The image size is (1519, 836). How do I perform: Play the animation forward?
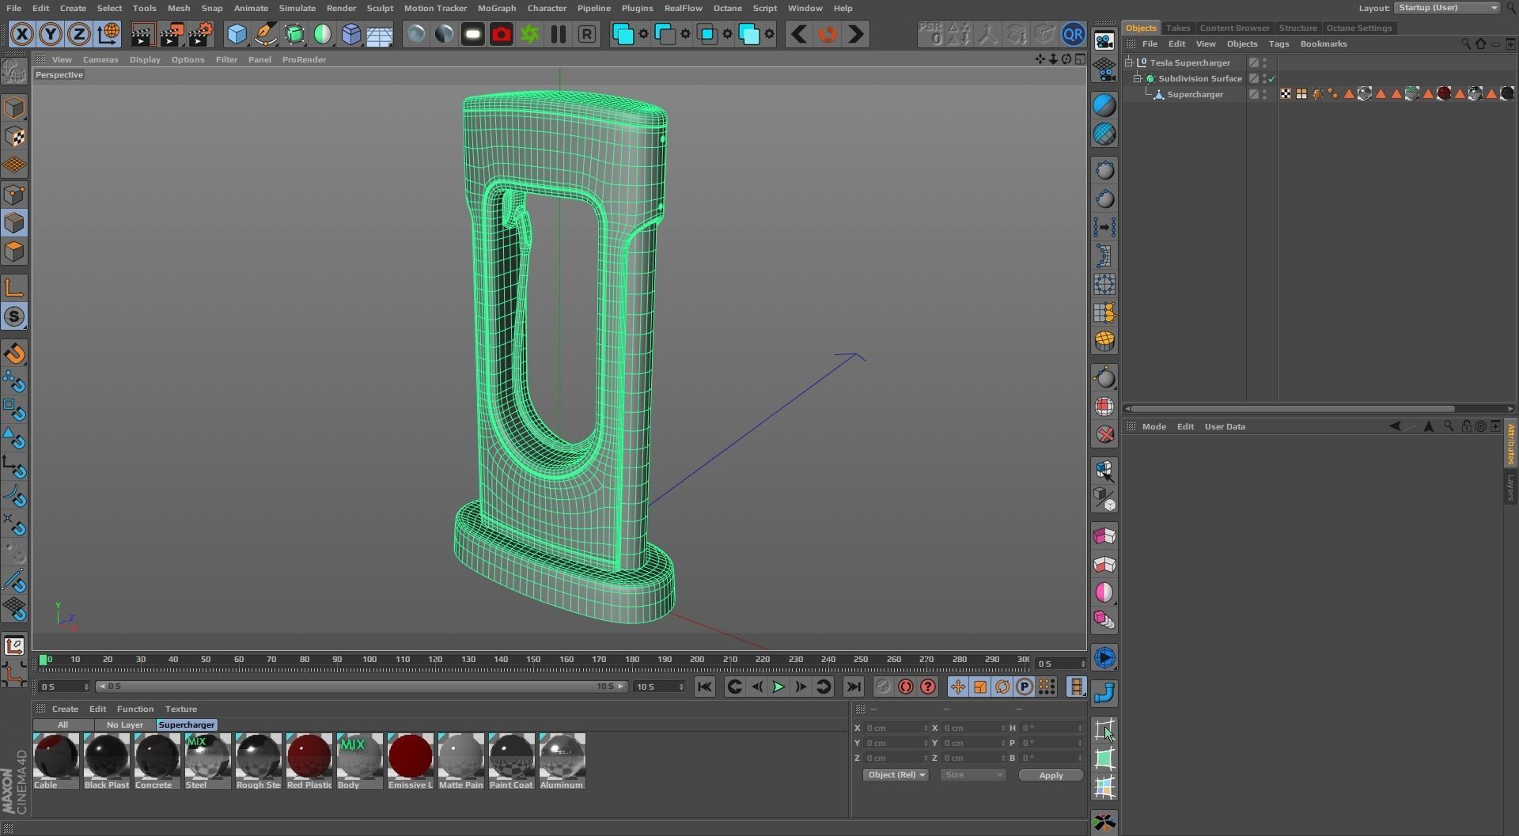click(x=778, y=687)
